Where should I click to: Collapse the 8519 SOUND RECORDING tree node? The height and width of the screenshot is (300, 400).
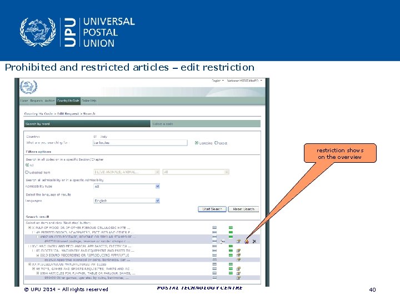(38, 255)
